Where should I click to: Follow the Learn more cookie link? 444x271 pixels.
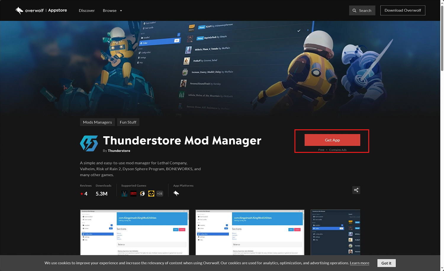[359, 263]
